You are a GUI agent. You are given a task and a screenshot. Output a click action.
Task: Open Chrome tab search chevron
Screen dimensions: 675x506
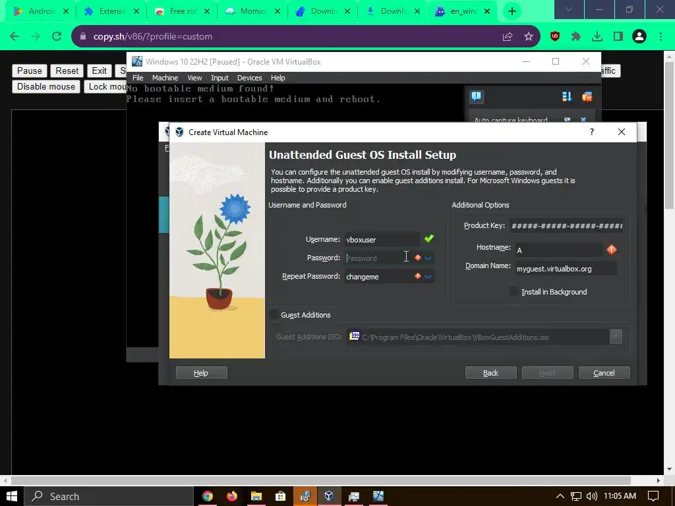click(569, 9)
